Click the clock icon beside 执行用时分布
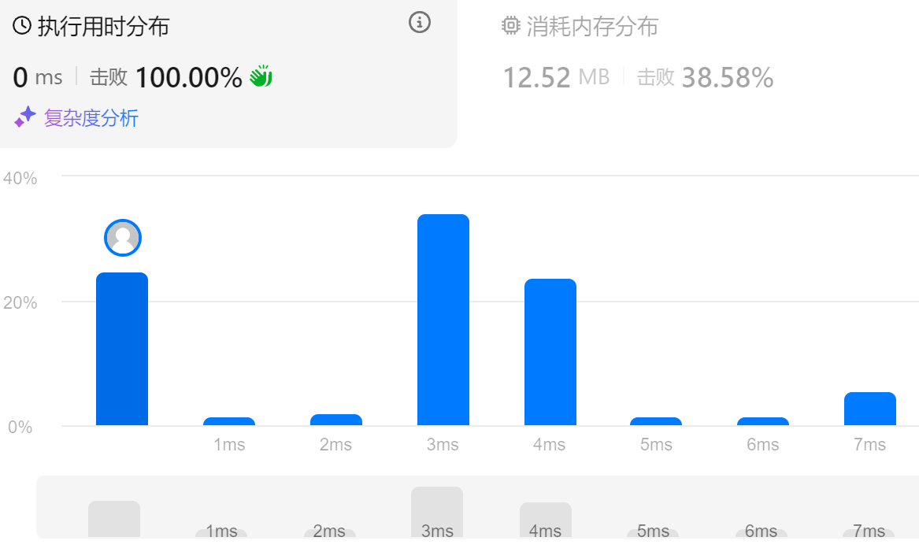Viewport: 919px width, 552px height. click(x=22, y=26)
